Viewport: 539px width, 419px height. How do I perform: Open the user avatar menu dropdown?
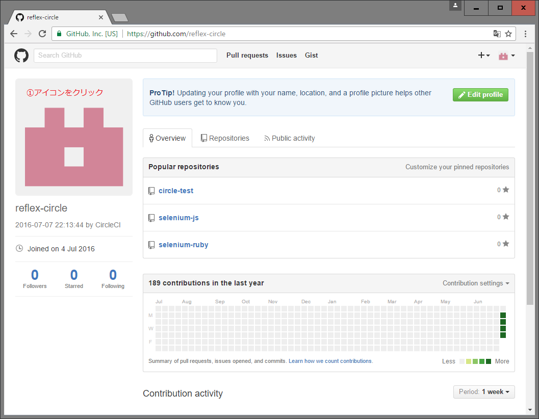click(x=507, y=56)
